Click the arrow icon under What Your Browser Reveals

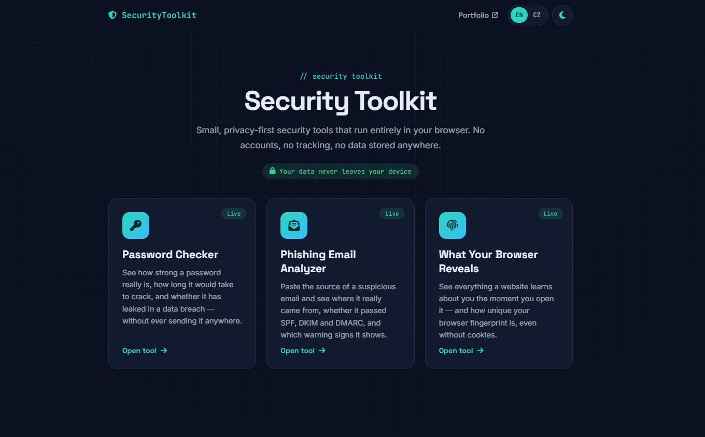481,350
